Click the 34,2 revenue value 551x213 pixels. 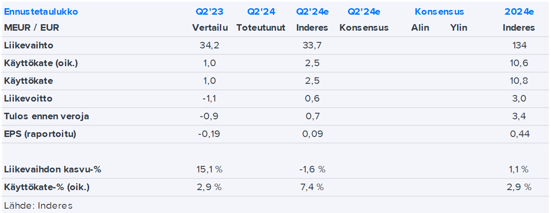(209, 45)
